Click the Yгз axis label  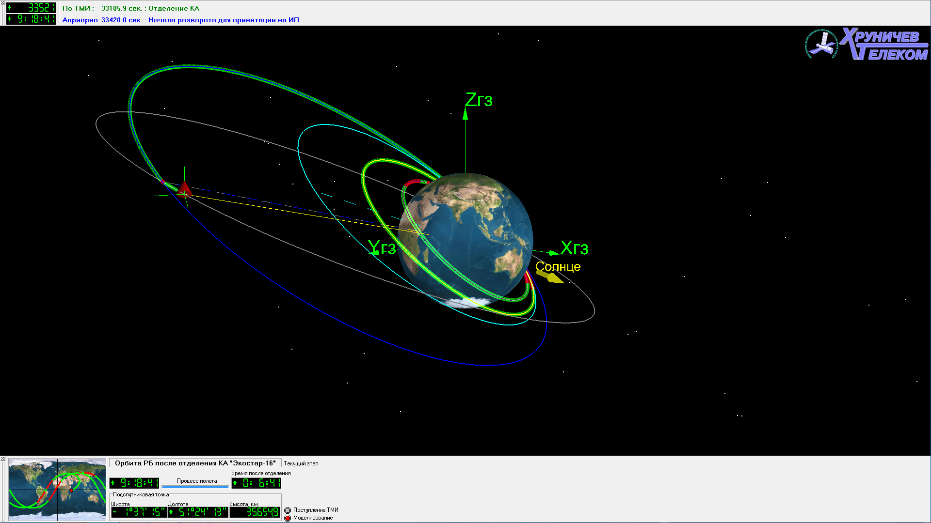tap(382, 247)
